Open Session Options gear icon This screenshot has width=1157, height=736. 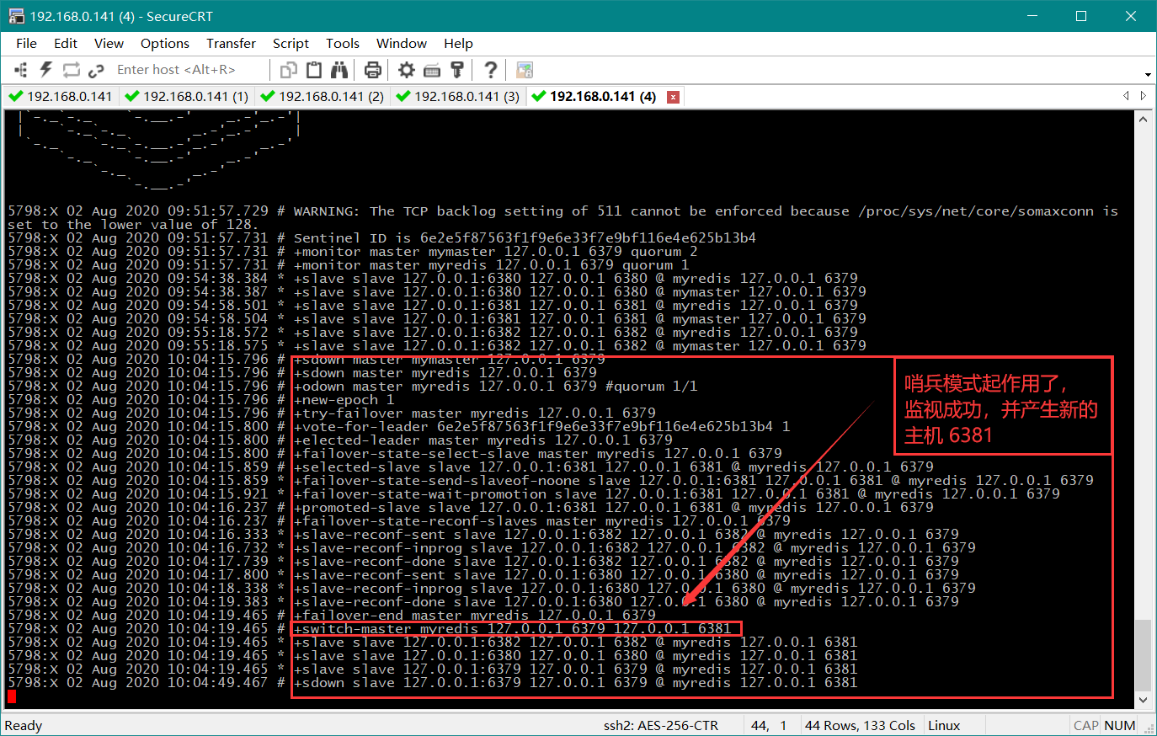click(x=407, y=70)
